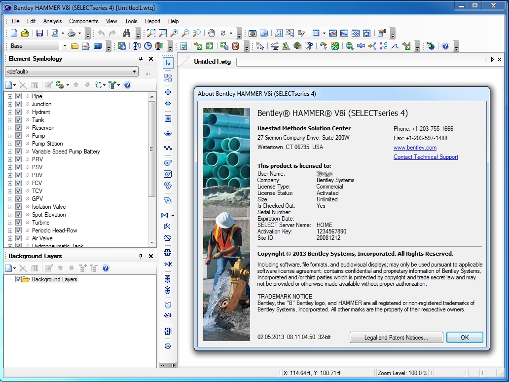Screen dimensions: 509x382
Task: Uncheck the Hydrant checkbox
Action: click(19, 112)
